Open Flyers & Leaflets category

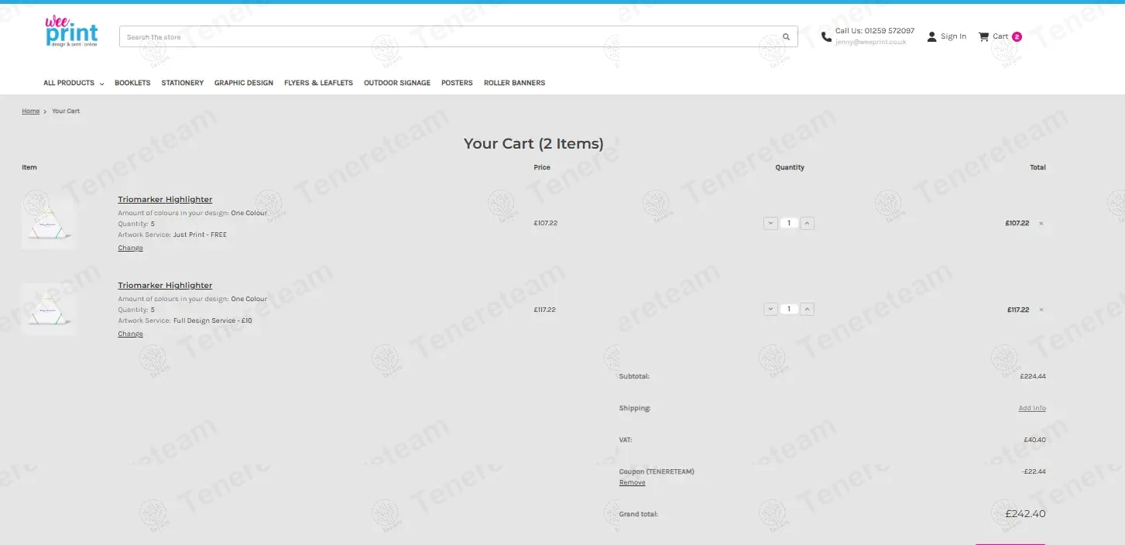318,83
